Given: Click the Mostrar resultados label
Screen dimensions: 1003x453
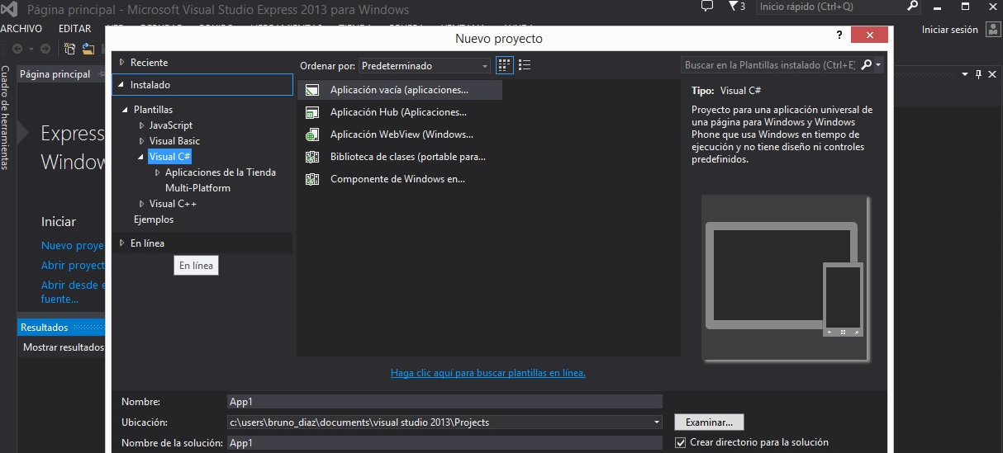Looking at the screenshot, I should pos(64,347).
